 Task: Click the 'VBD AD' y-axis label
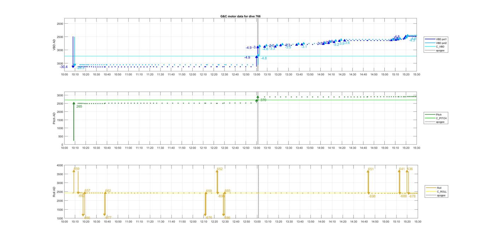pyautogui.click(x=54, y=45)
